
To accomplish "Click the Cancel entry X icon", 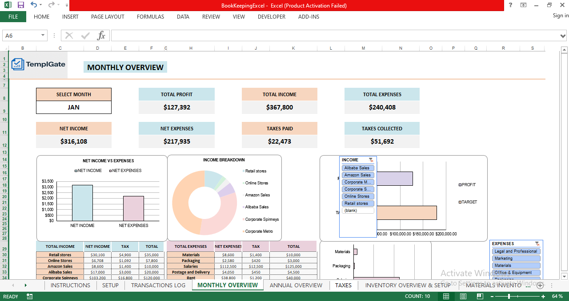I will pyautogui.click(x=69, y=35).
